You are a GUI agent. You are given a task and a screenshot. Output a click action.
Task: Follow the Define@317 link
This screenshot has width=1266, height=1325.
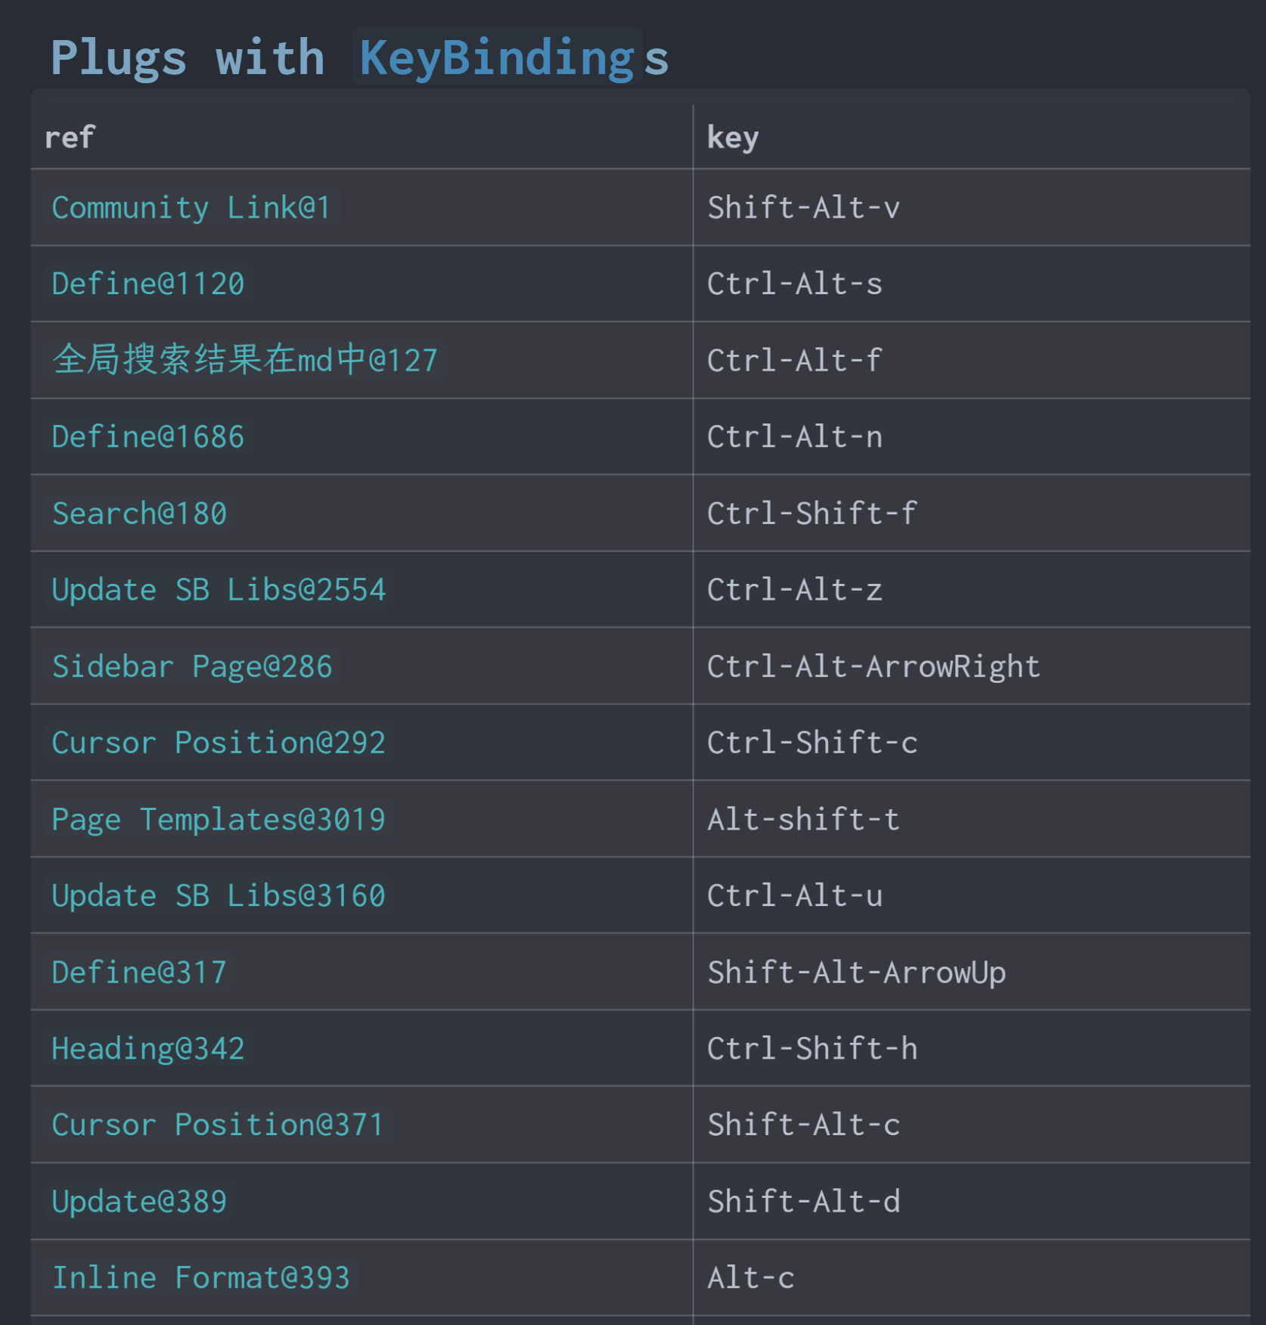coord(140,973)
